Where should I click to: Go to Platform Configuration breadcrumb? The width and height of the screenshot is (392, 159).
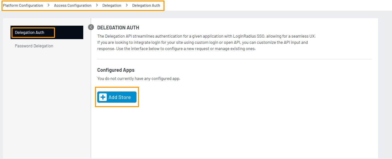(23, 5)
